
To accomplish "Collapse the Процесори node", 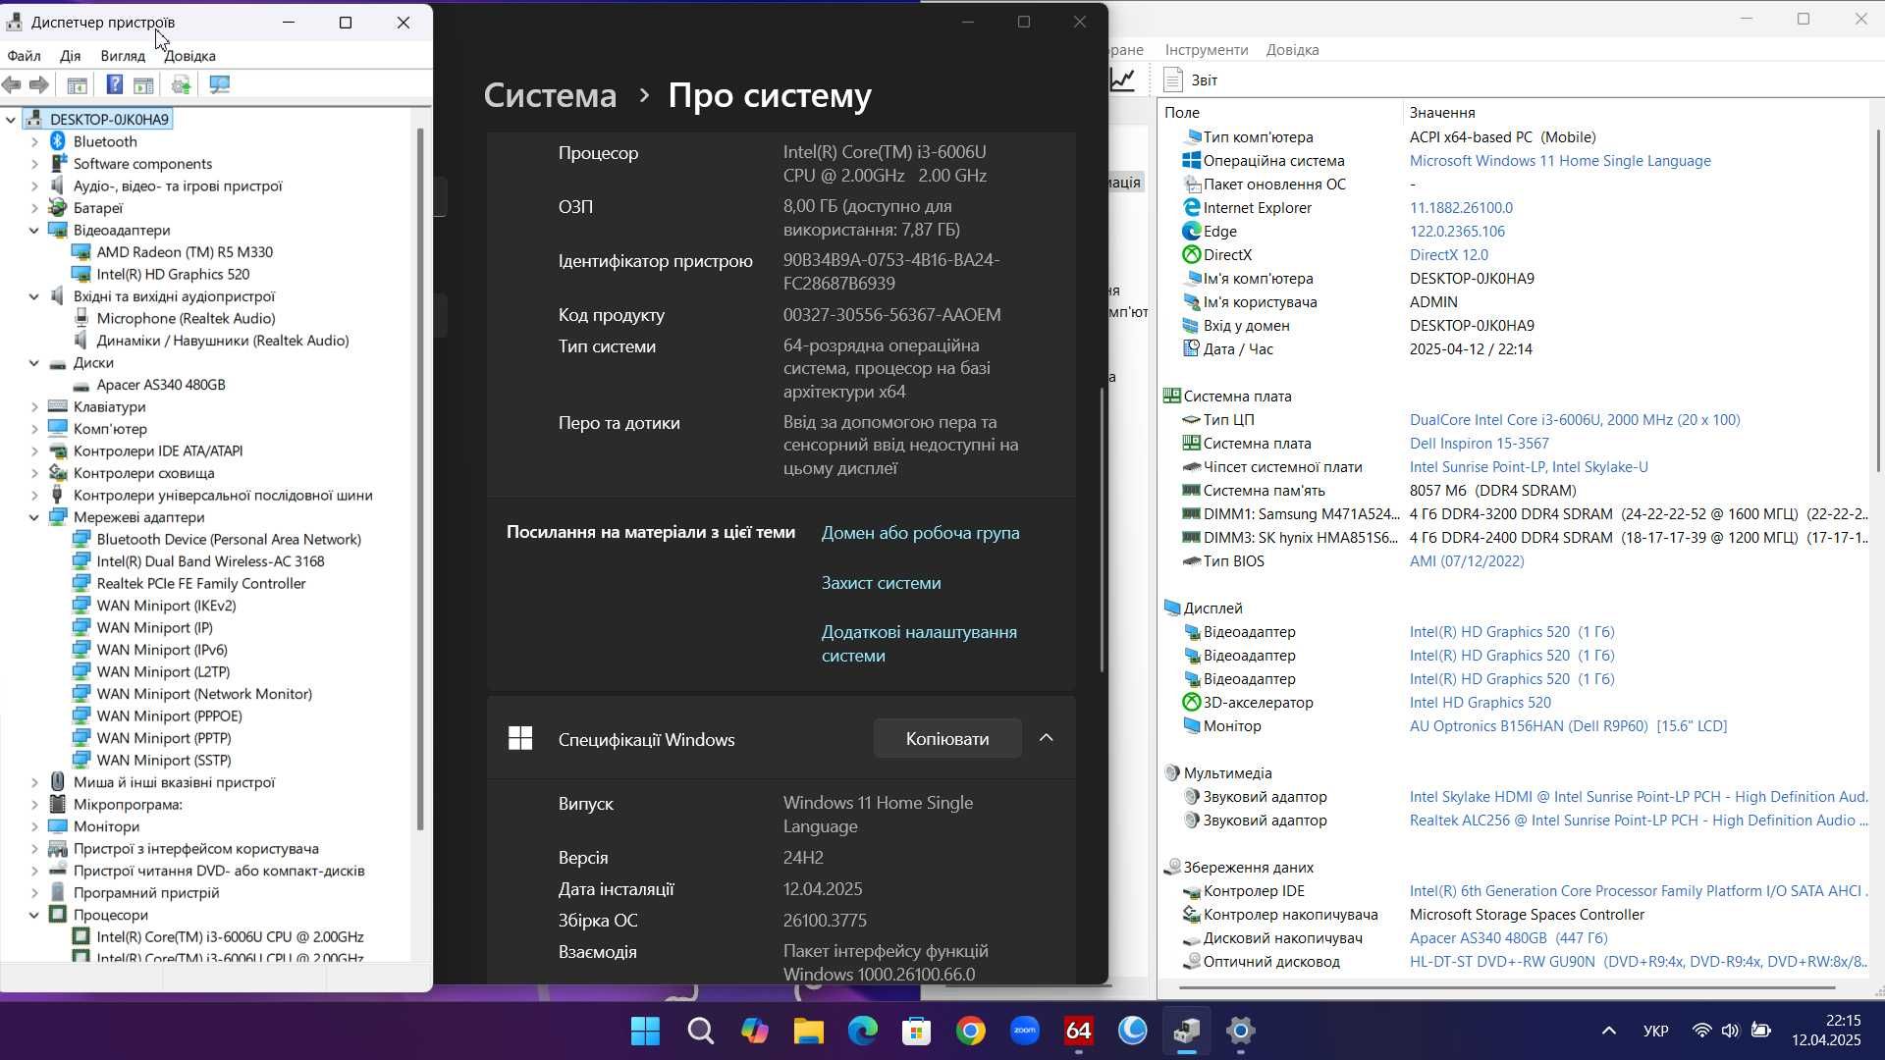I will click(34, 915).
